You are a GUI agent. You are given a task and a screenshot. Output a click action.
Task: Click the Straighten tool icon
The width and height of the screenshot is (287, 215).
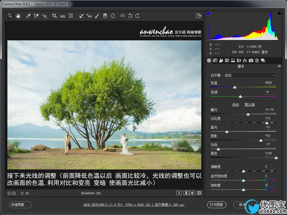pyautogui.click(x=62, y=16)
